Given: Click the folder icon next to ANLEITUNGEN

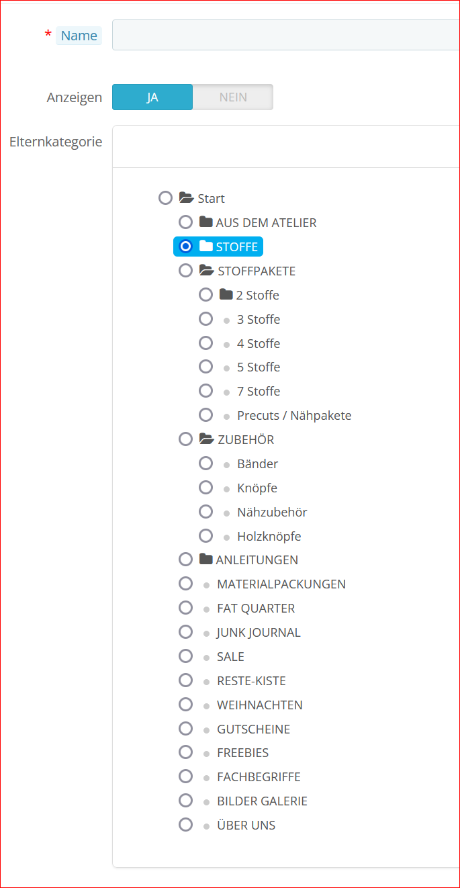Looking at the screenshot, I should click(x=205, y=560).
